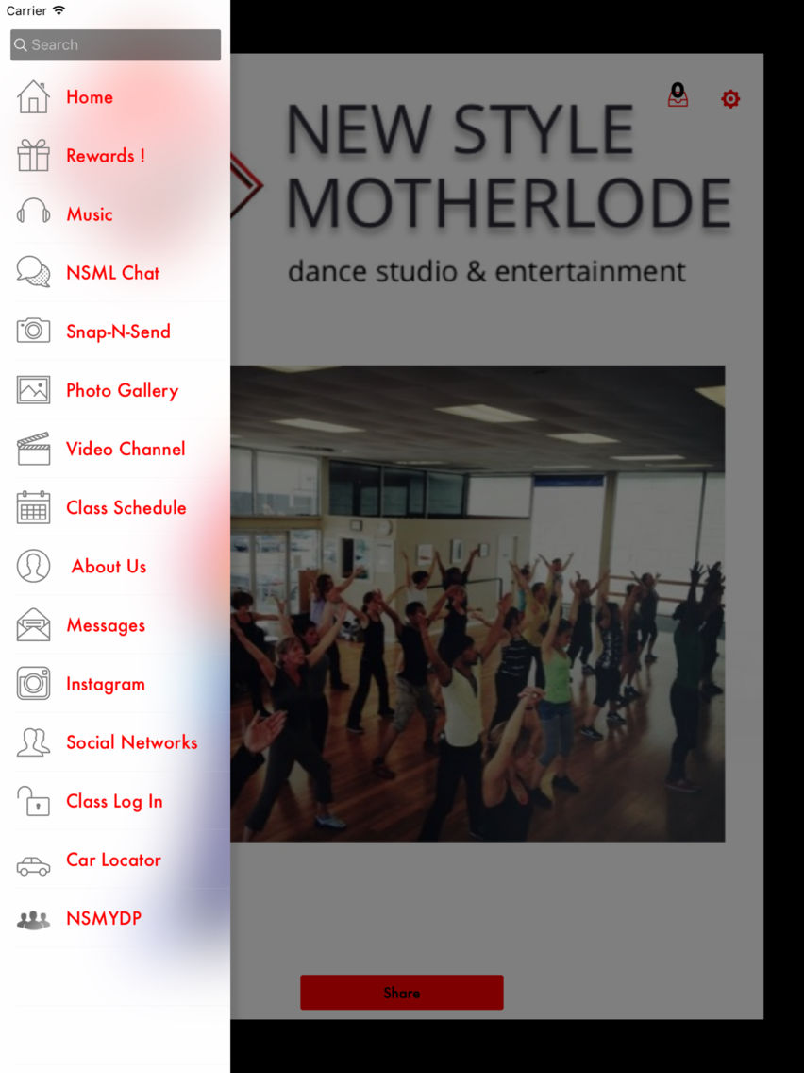Focus the Search input field

point(115,44)
